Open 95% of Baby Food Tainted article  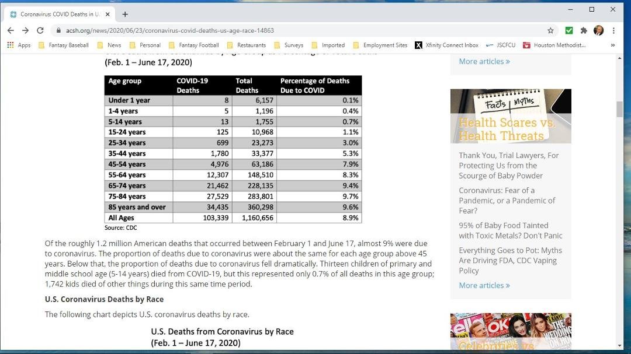[x=510, y=230]
